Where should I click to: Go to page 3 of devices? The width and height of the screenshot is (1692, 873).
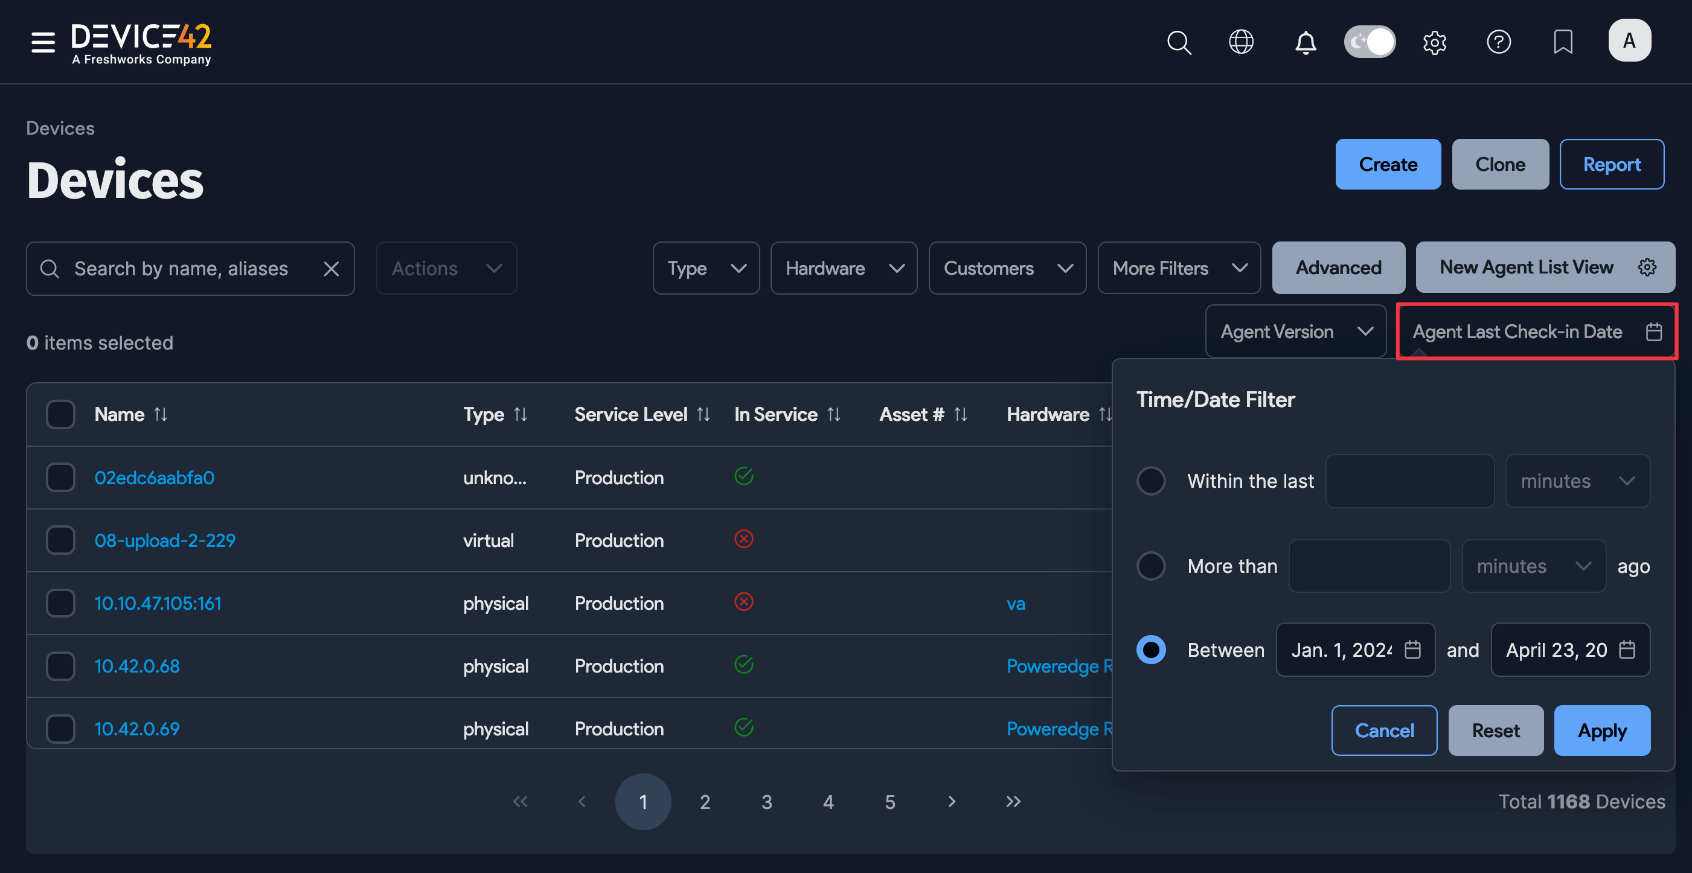click(x=766, y=802)
